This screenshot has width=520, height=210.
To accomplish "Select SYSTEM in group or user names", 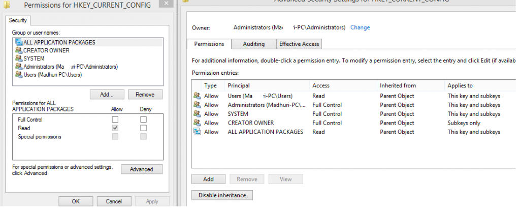I will click(34, 58).
